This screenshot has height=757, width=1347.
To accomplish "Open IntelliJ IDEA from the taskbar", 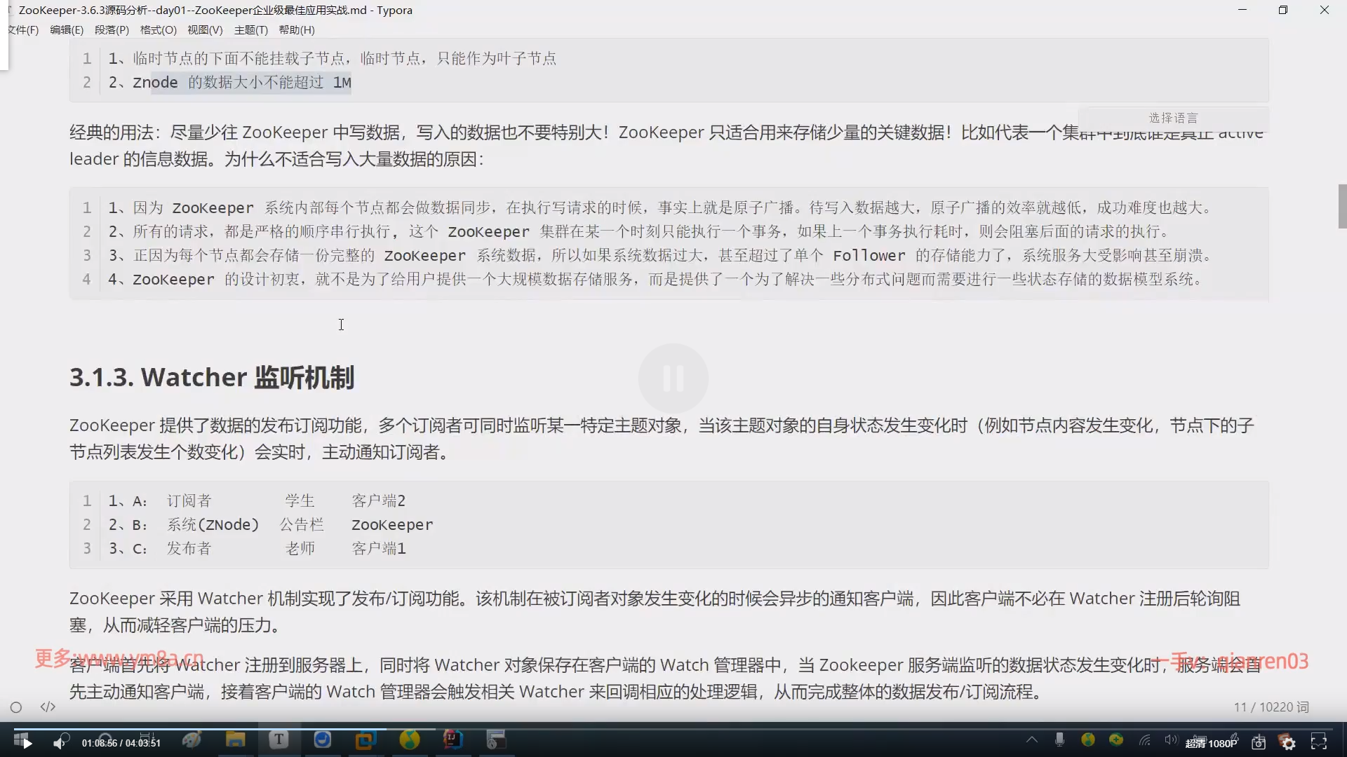I will (453, 739).
